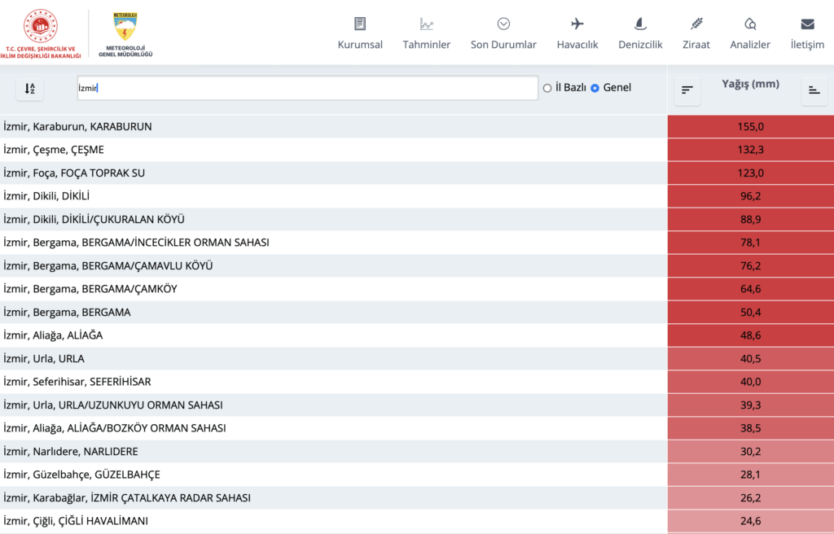This screenshot has width=834, height=534.
Task: Click the 155,0 rainfall cell for Karaburun
Action: tap(750, 127)
